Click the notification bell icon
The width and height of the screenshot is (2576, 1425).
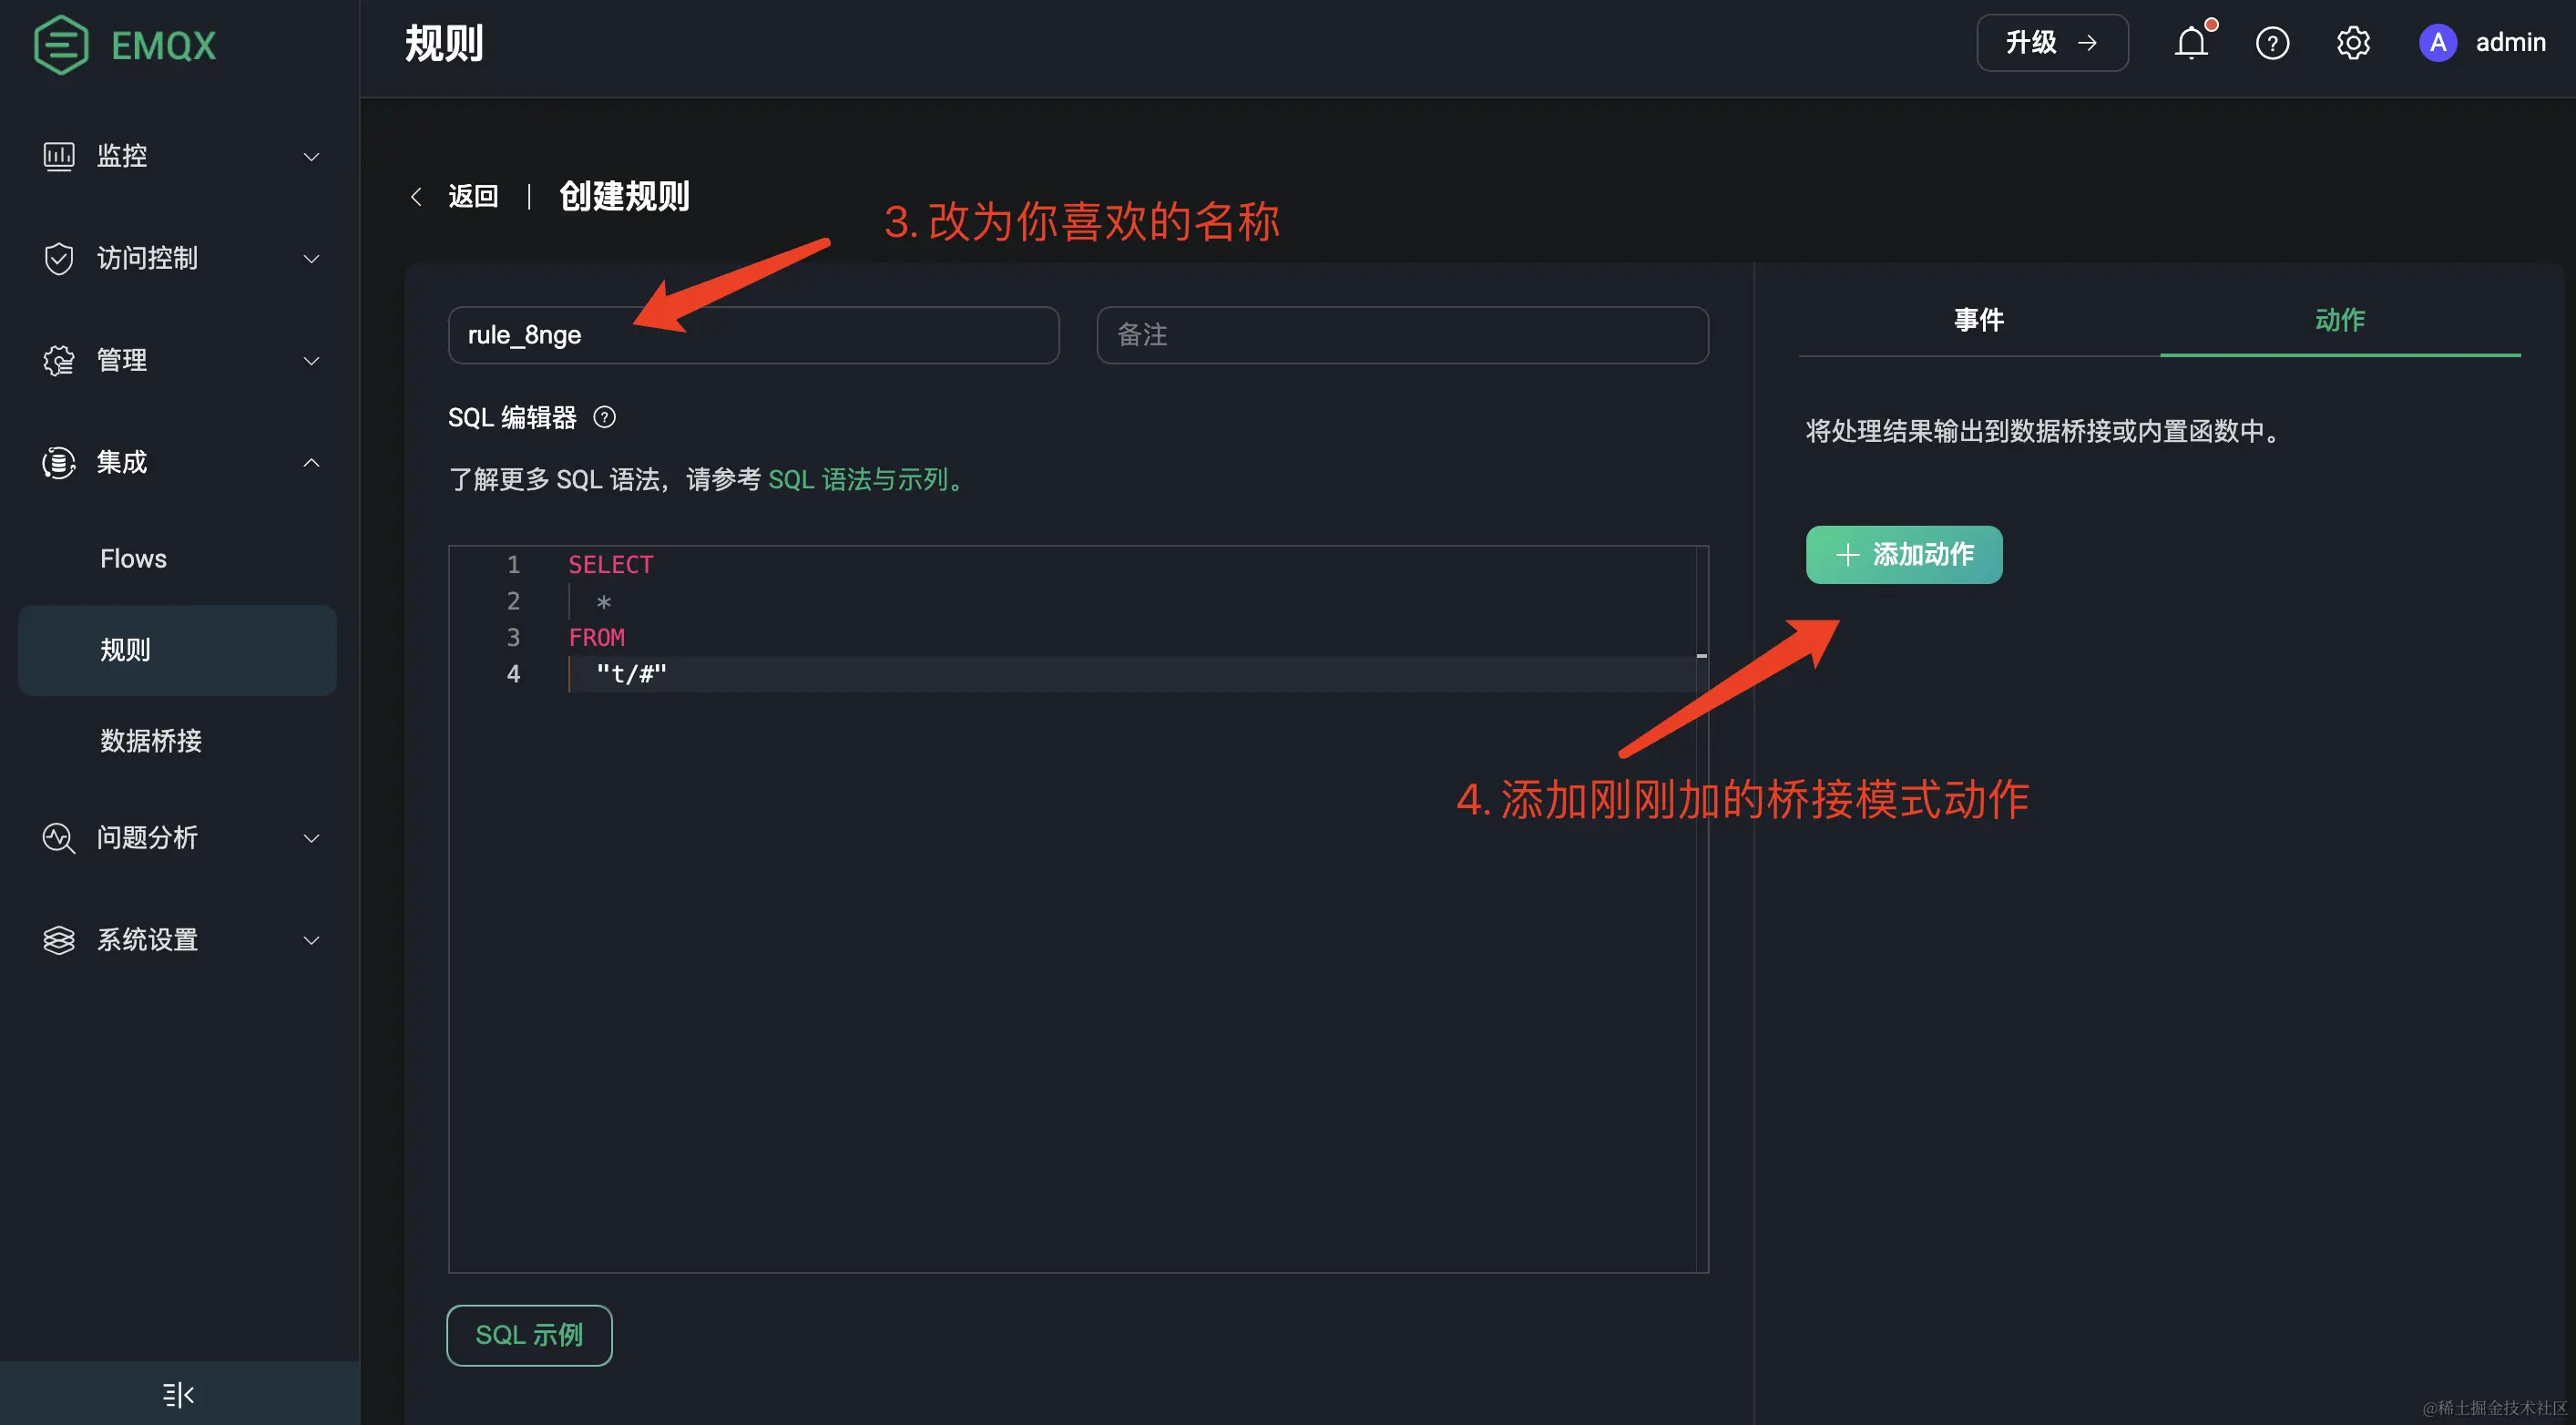point(2190,43)
